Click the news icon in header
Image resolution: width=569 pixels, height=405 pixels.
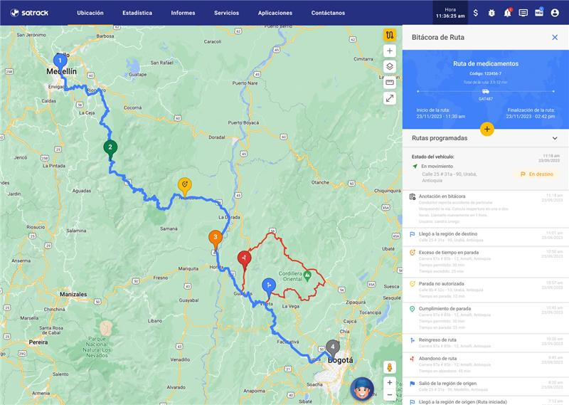539,13
